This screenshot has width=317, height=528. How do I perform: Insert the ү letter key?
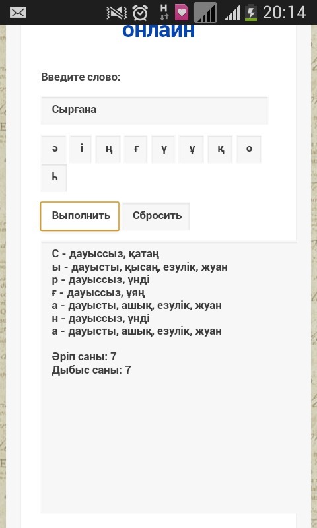click(163, 149)
